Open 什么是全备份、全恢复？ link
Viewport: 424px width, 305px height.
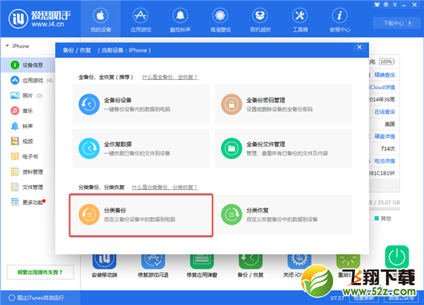[x=170, y=77]
